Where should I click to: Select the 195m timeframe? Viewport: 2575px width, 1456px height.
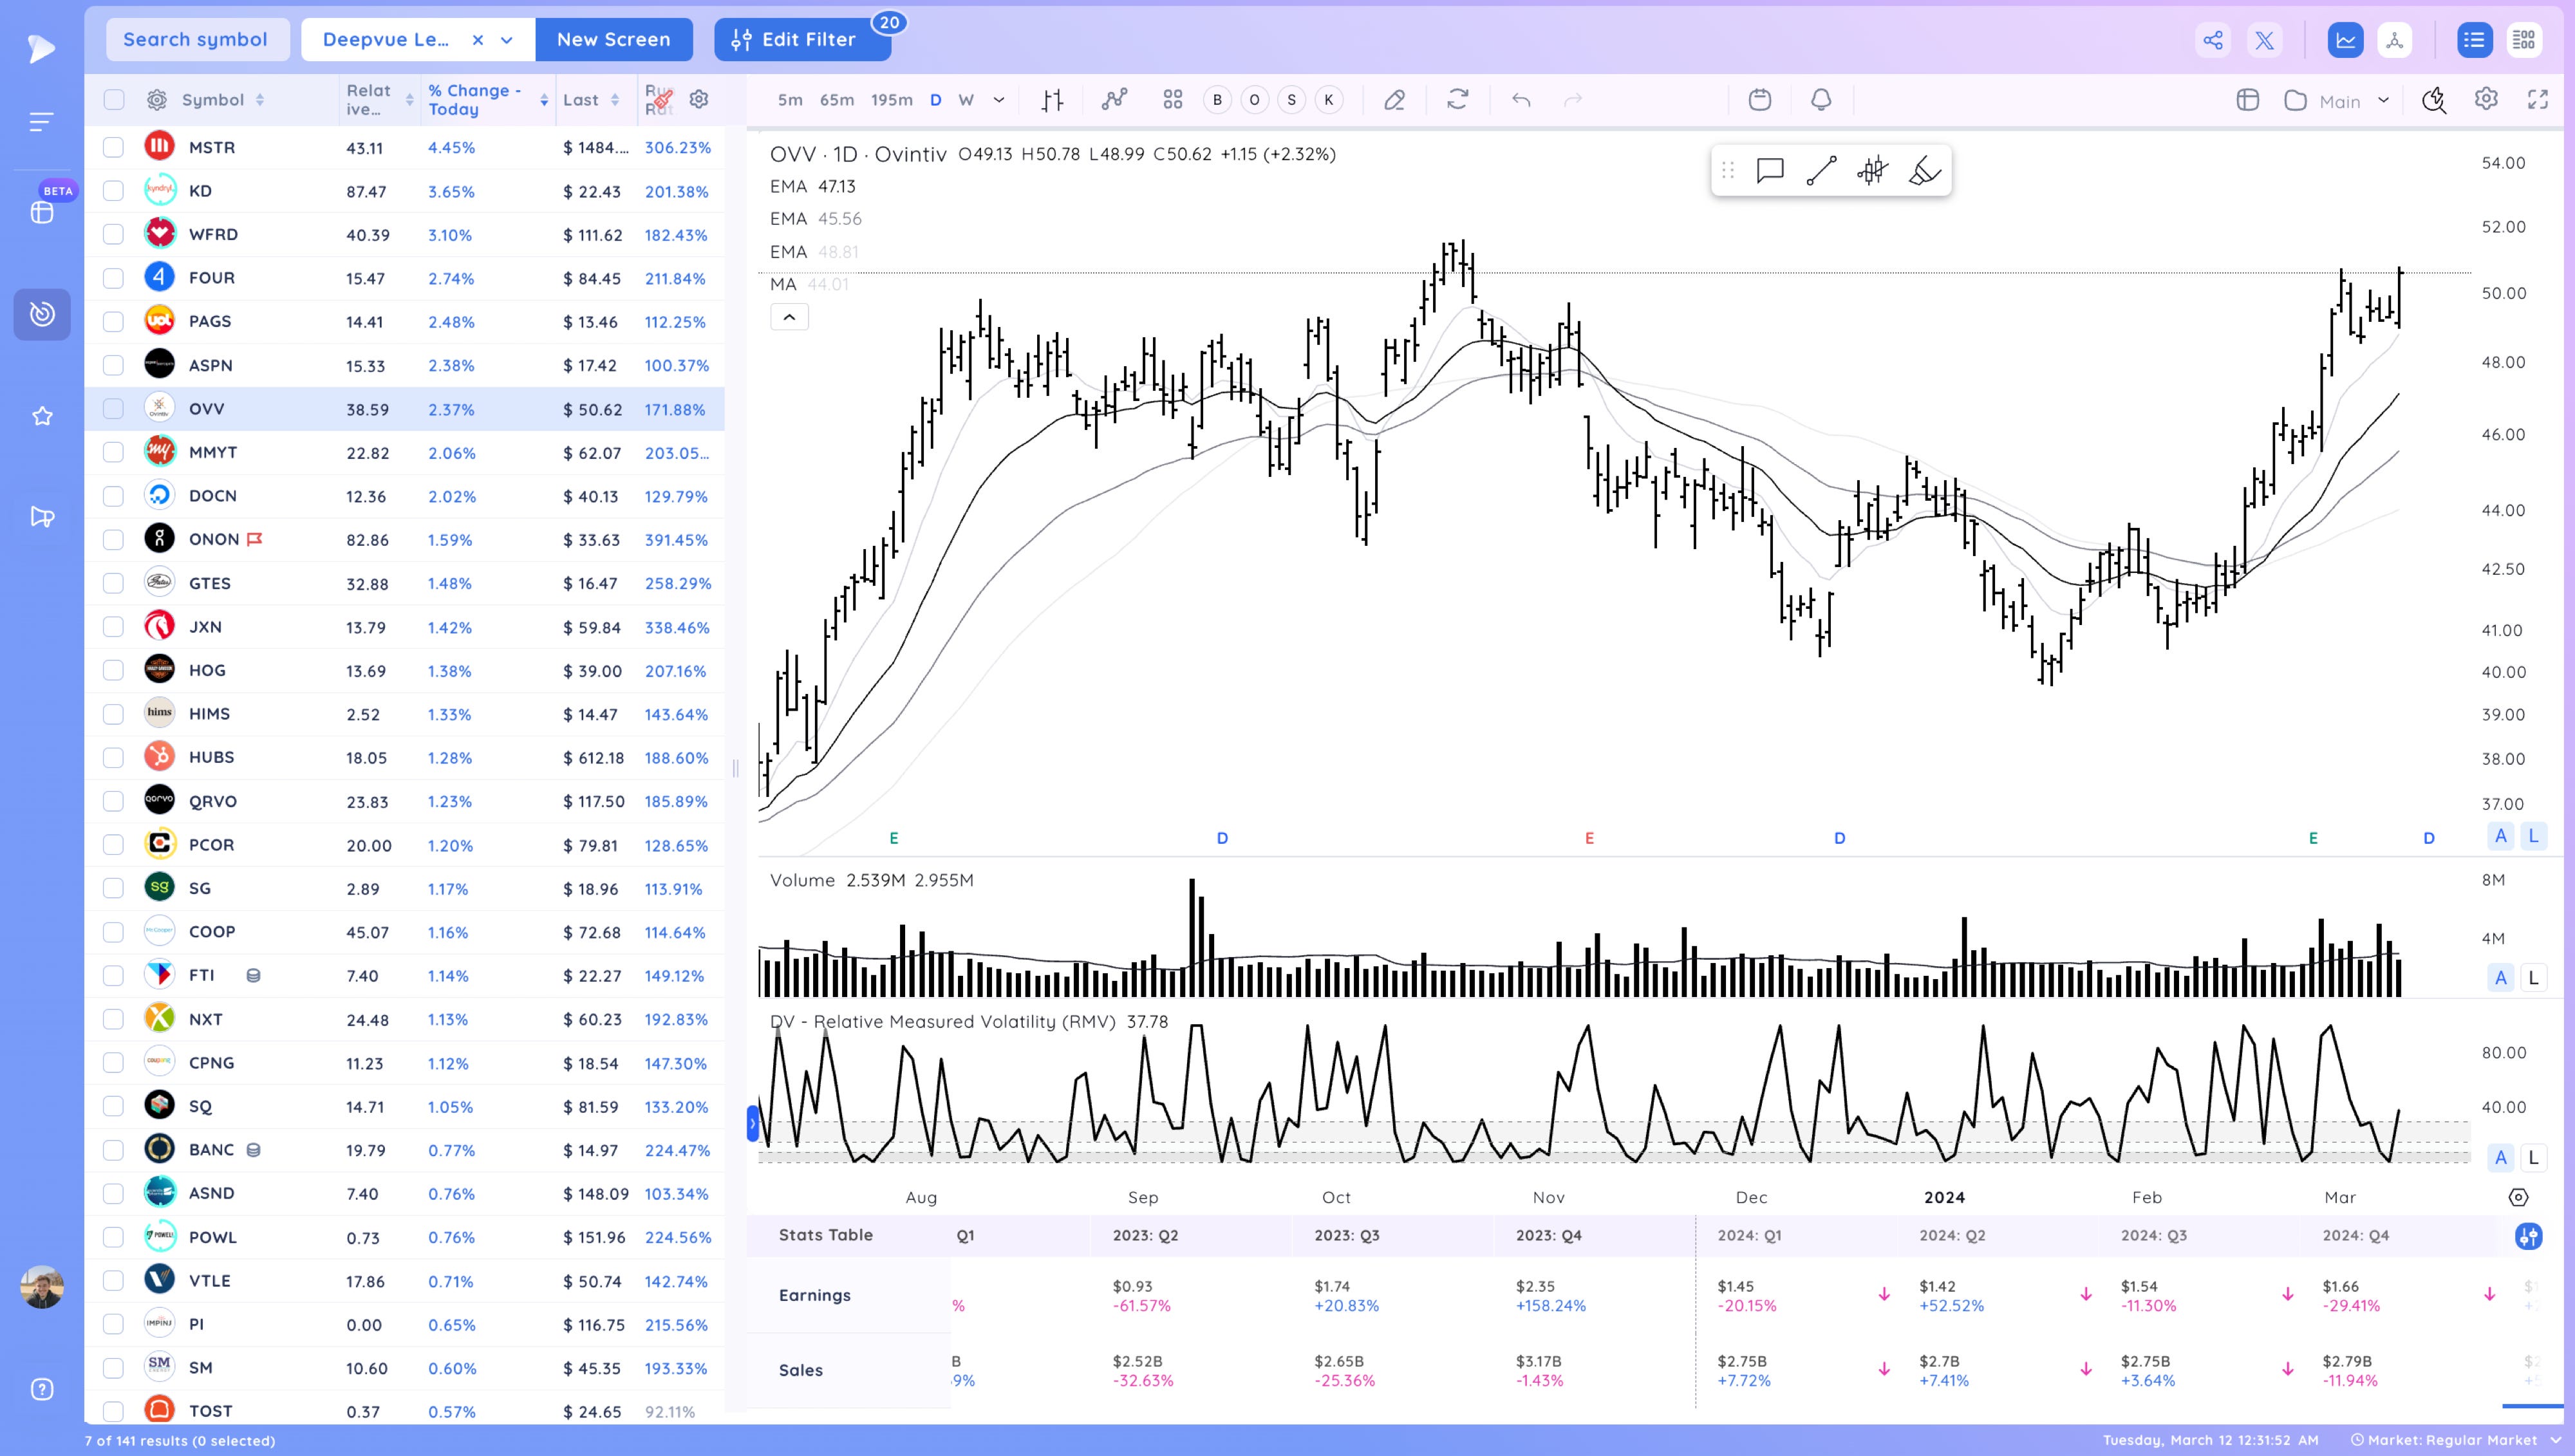point(892,100)
